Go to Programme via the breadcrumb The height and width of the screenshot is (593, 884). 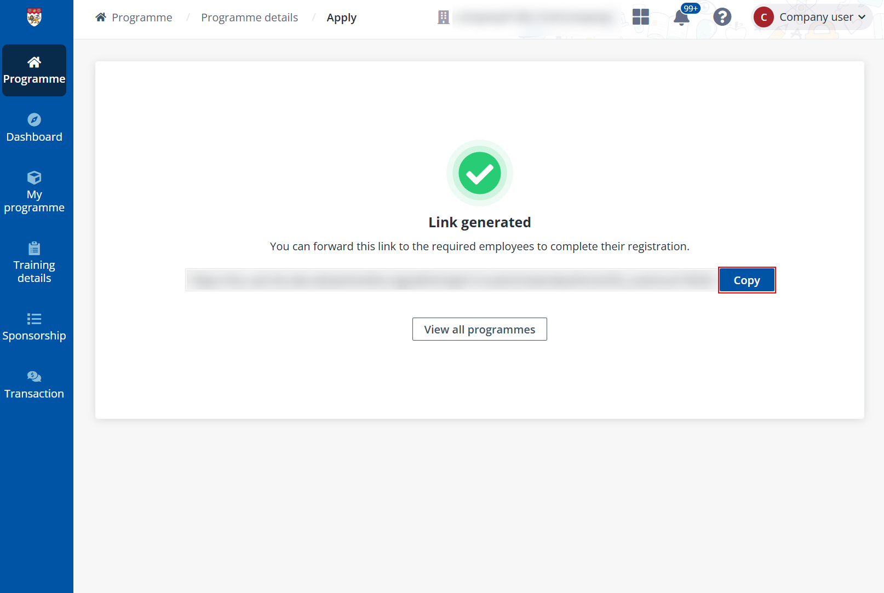tap(141, 17)
